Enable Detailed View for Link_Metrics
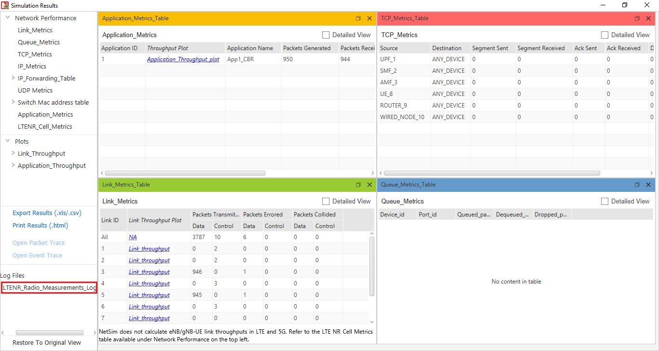This screenshot has width=659, height=351. pos(326,201)
